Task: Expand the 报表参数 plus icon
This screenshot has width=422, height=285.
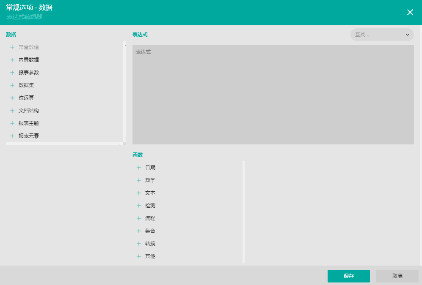Action: tap(12, 73)
